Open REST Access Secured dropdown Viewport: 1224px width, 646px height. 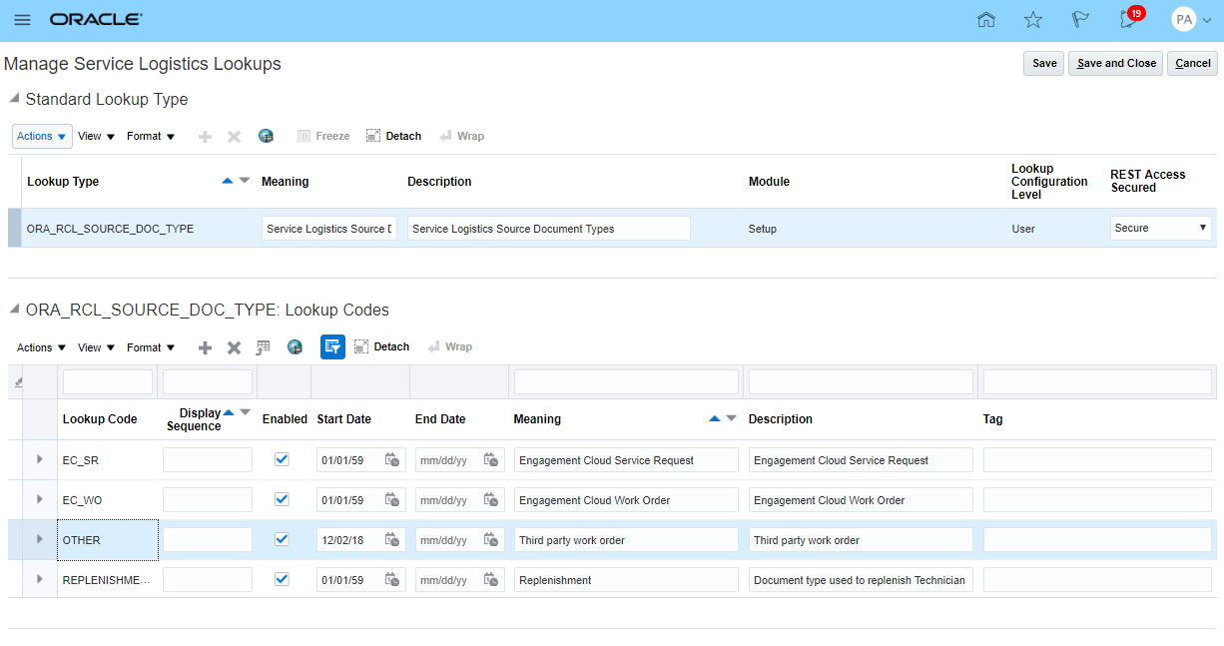click(1161, 228)
